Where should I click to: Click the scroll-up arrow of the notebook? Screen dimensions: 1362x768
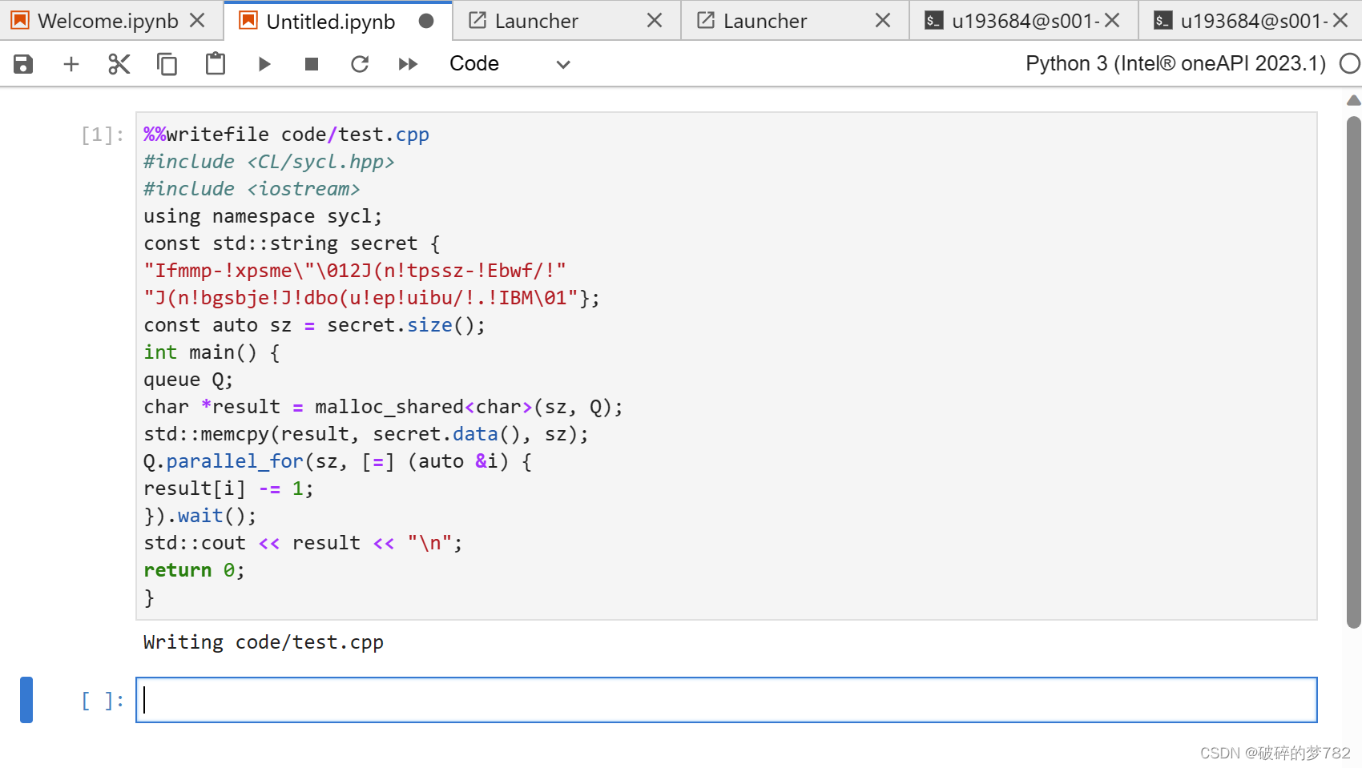coord(1354,100)
